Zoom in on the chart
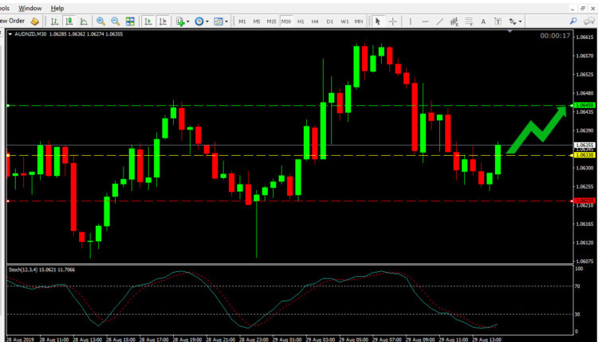The image size is (598, 342). pos(100,21)
